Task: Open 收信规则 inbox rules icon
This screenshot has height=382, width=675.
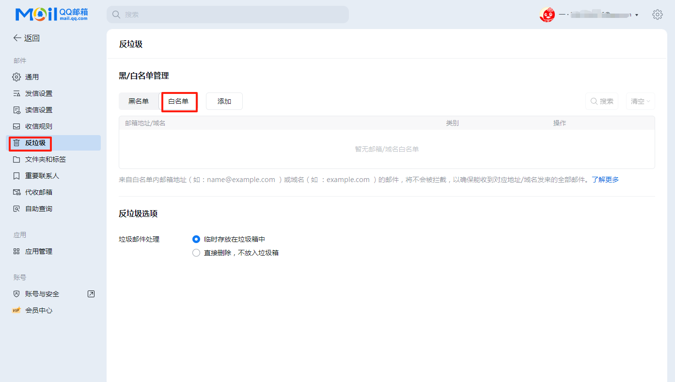Action: point(16,126)
